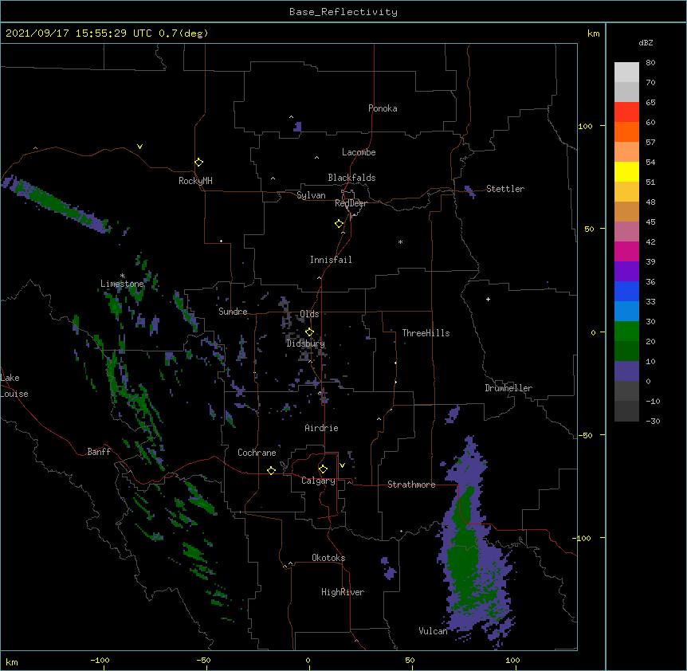The width and height of the screenshot is (687, 671).
Task: Click the white plus marker north of Drumheller
Action: [x=488, y=299]
